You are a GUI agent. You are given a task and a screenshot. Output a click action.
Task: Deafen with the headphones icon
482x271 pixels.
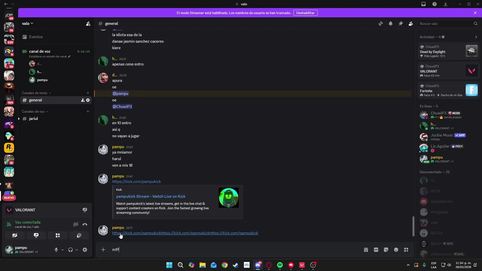click(70, 250)
